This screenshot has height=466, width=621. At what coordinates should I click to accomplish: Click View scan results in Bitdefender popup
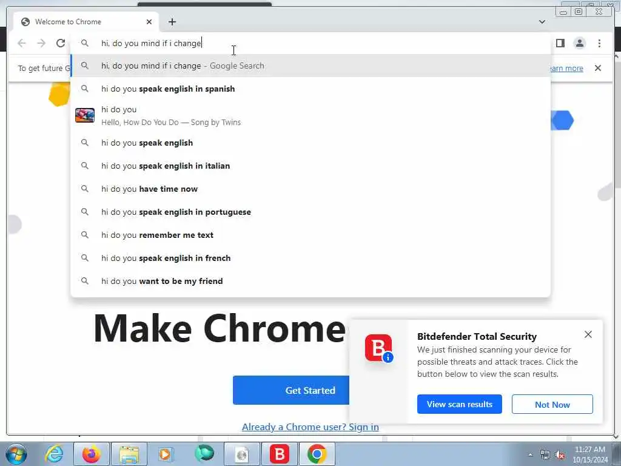[x=460, y=404]
